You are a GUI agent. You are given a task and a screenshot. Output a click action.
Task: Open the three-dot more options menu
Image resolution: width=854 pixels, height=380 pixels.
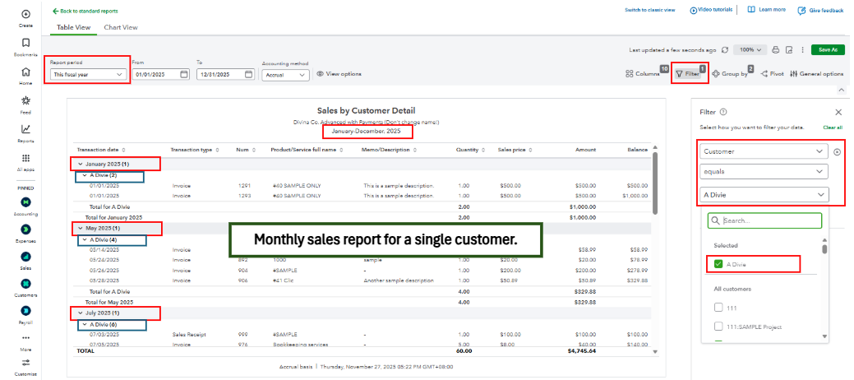click(x=801, y=49)
